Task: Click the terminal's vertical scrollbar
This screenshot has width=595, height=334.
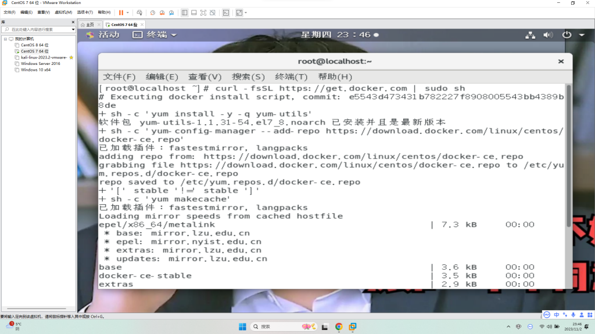Action: (568, 157)
